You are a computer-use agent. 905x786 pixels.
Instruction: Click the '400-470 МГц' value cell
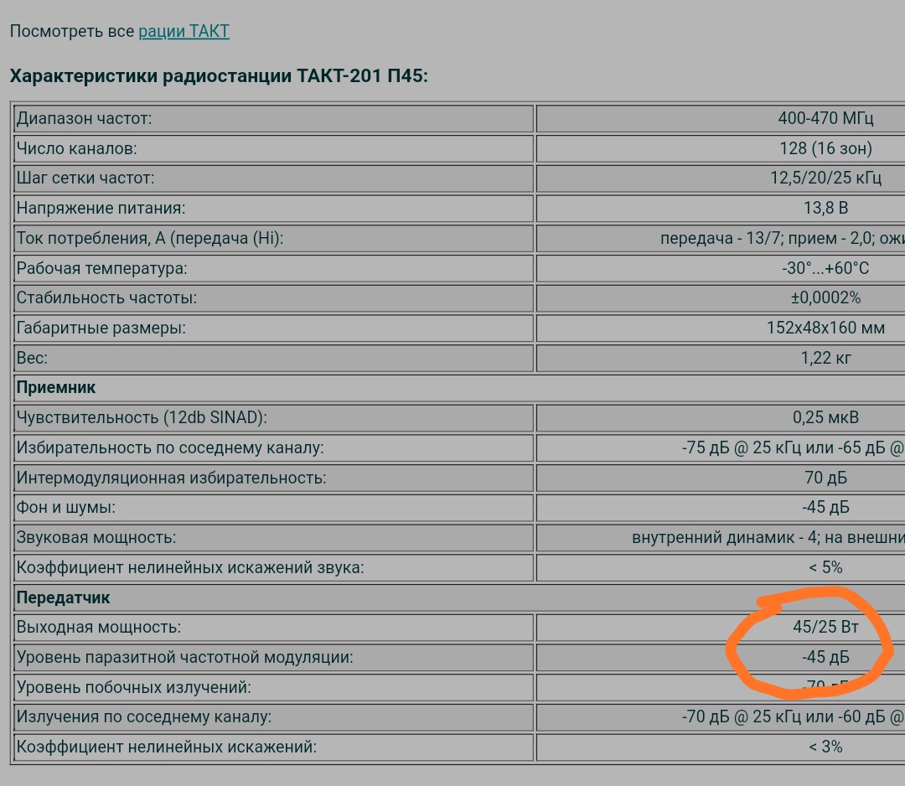[x=825, y=118]
